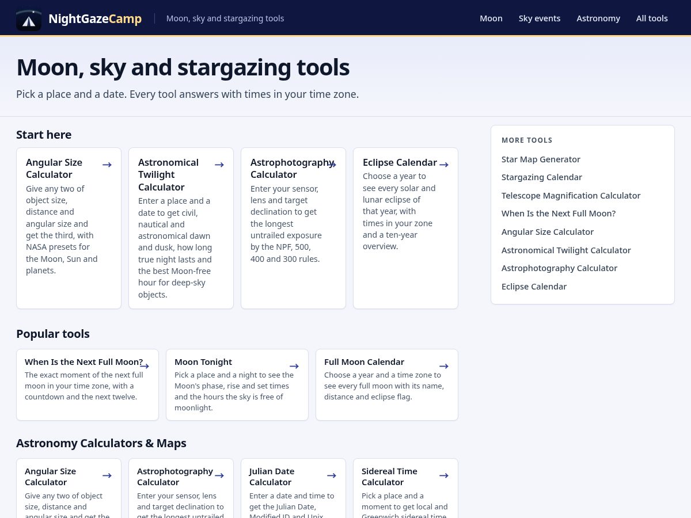
Task: Click the Astronomical Twilight Calculator card title
Action: click(x=168, y=174)
